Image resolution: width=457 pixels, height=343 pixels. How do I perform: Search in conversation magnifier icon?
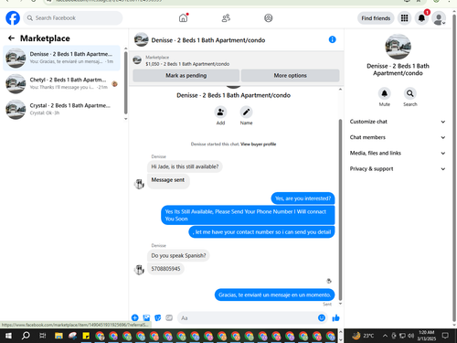coord(410,93)
